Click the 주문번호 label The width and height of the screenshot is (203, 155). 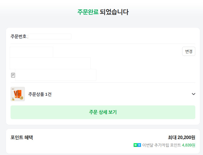(19, 36)
